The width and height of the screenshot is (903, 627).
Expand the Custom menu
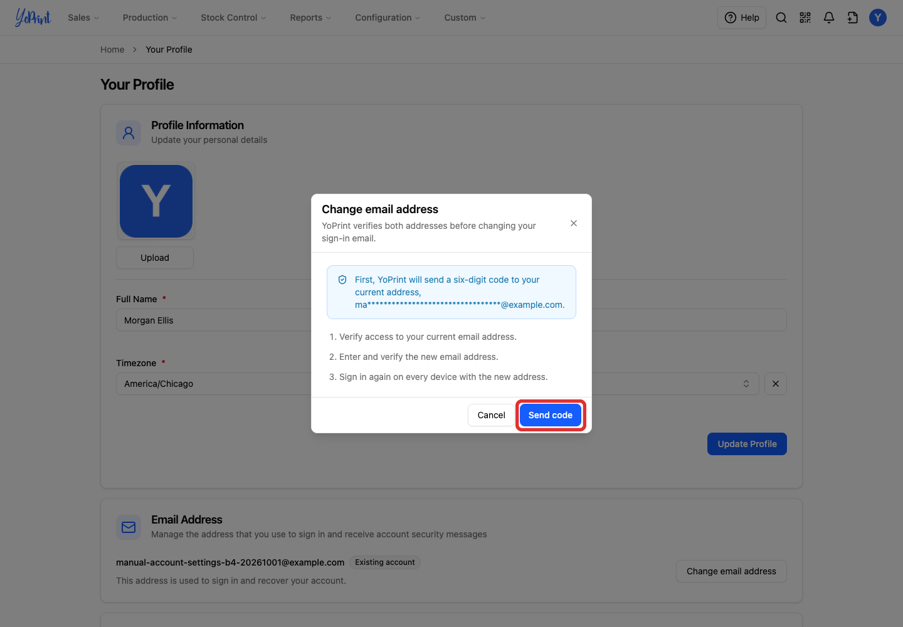click(x=465, y=18)
